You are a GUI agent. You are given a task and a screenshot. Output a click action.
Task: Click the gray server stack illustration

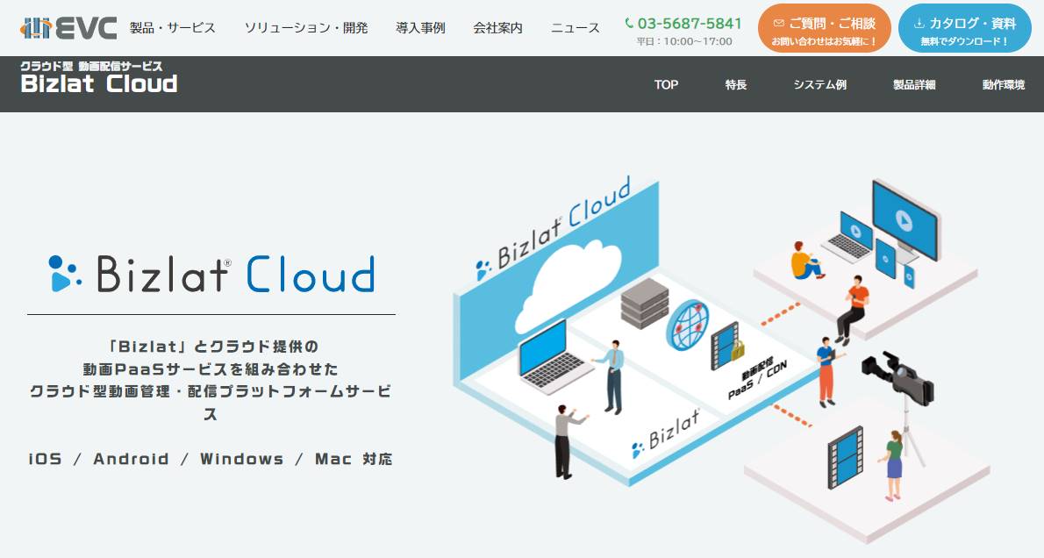point(645,304)
